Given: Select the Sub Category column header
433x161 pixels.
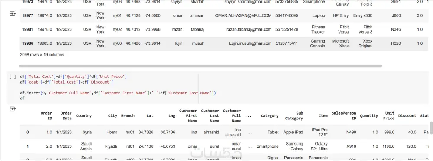Looking at the screenshot, I should coord(294,116).
